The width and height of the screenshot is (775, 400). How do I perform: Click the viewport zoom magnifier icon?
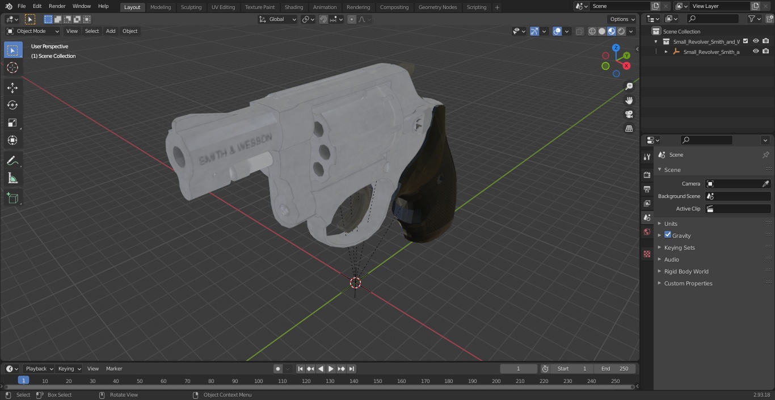(x=629, y=86)
